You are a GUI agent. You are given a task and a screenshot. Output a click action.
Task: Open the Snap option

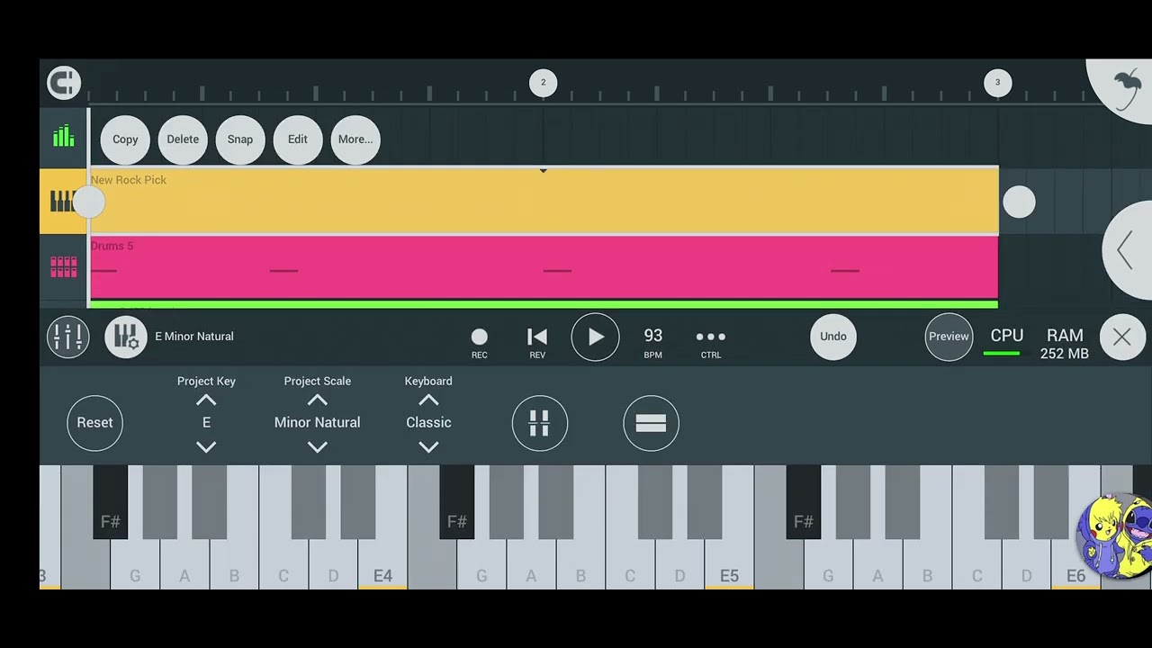(x=240, y=139)
